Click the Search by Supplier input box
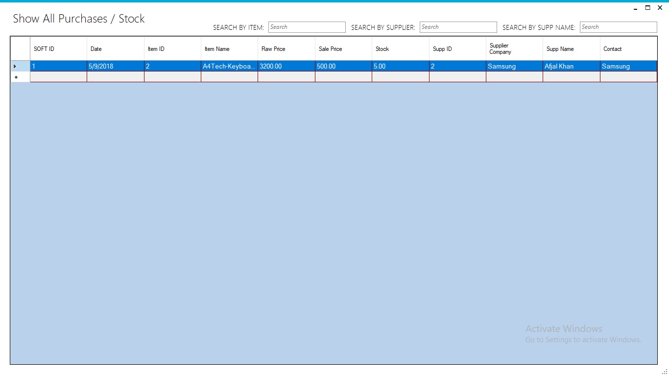This screenshot has width=669, height=376. click(458, 27)
